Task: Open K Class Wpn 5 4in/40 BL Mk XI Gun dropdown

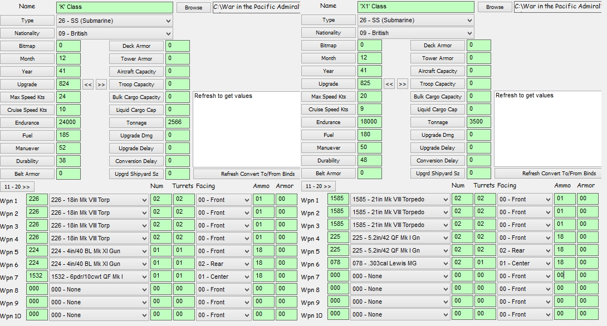Action: coord(99,251)
